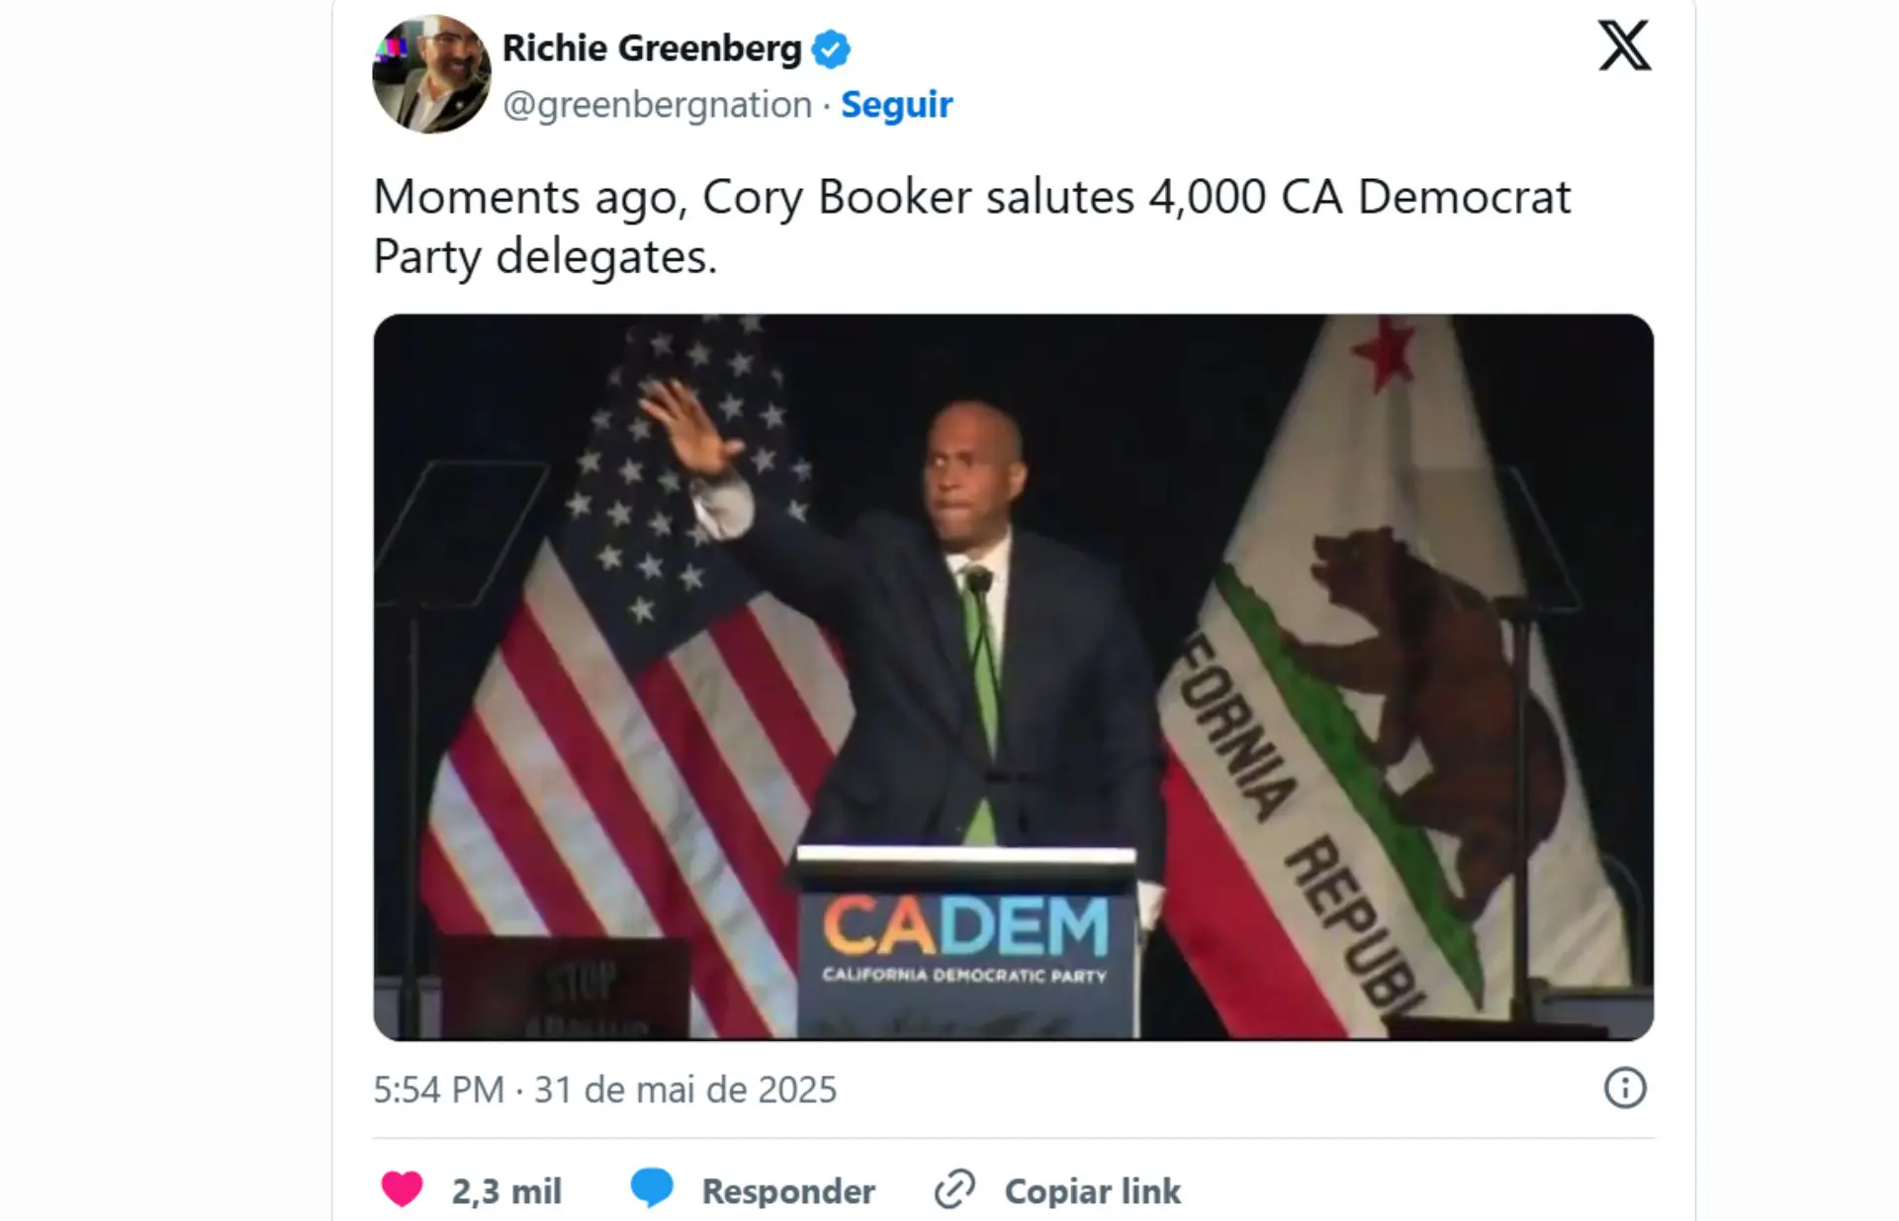The image size is (1899, 1221).
Task: Open Richie Greenberg display name link
Action: tap(652, 47)
